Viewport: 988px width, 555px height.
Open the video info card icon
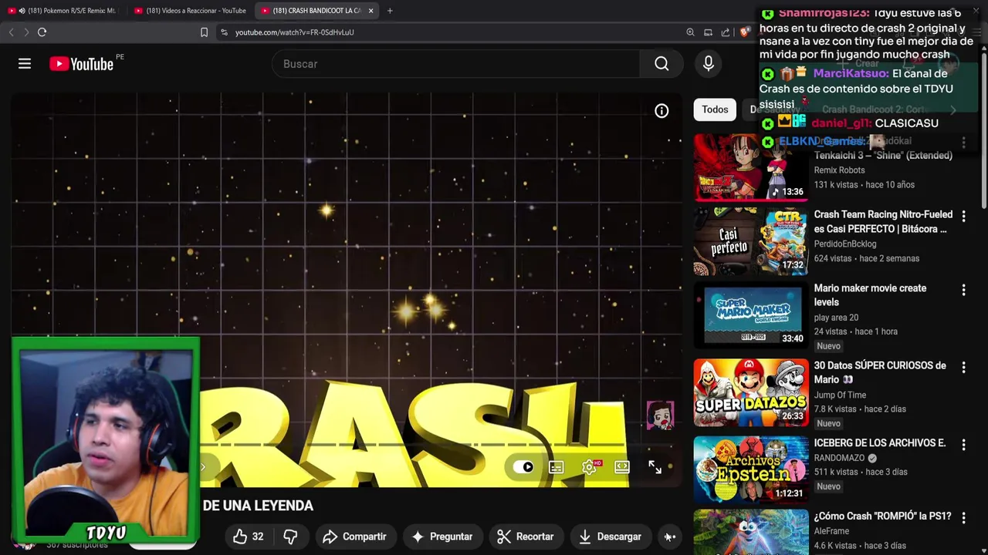pyautogui.click(x=661, y=111)
